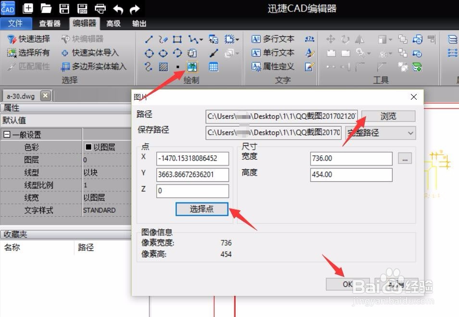Click the add layer green plus icon

[417, 67]
